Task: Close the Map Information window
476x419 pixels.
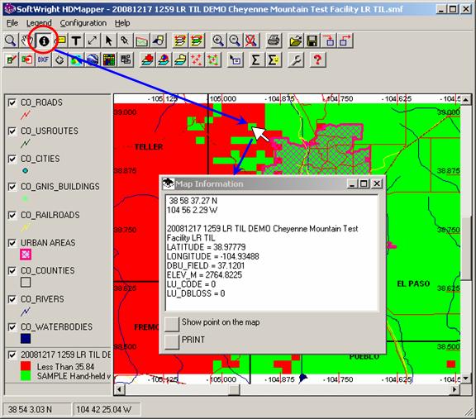Action: pyautogui.click(x=377, y=183)
